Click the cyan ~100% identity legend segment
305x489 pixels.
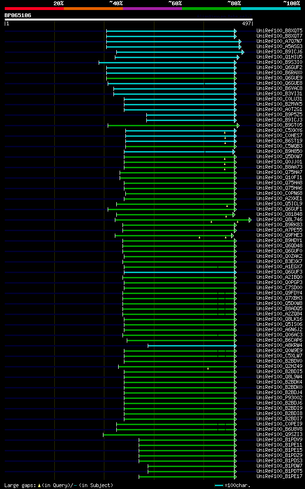(271, 9)
